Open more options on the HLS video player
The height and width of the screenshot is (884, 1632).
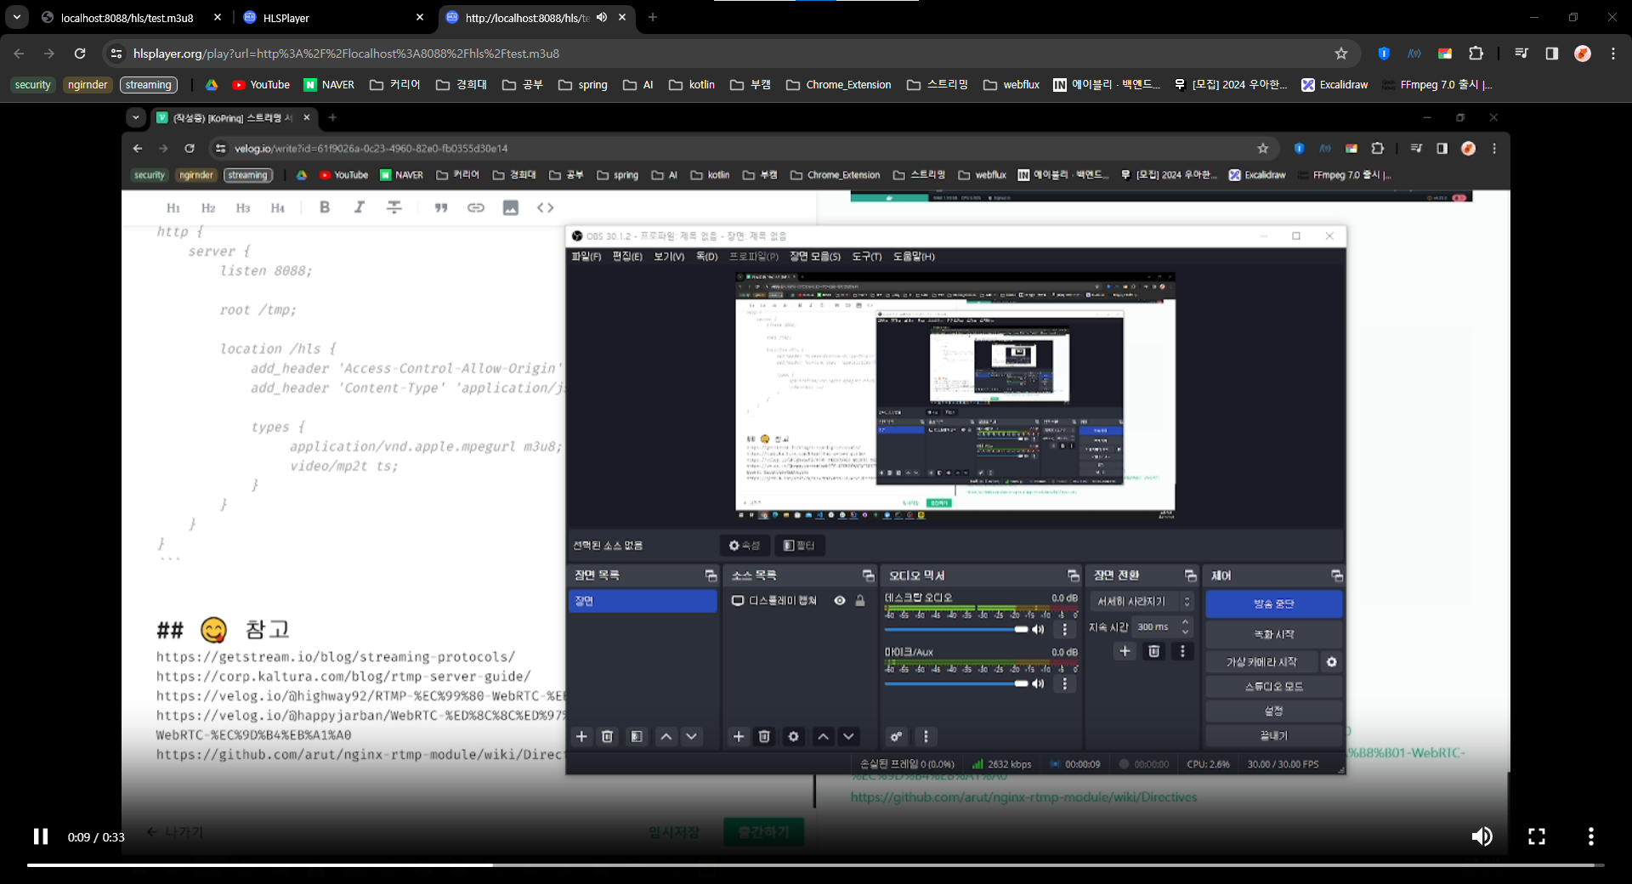pyautogui.click(x=1590, y=836)
